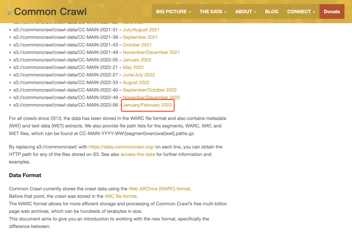Click the 'The WARC format allows' sentence
Image resolution: width=352 pixels, height=234 pixels.
pos(118,208)
